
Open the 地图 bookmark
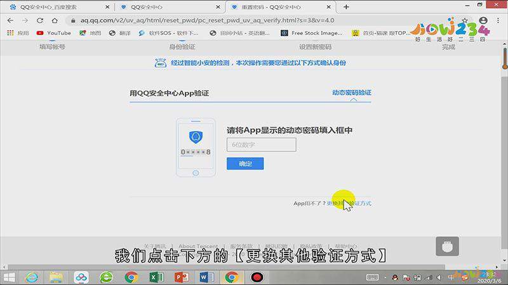pyautogui.click(x=90, y=33)
